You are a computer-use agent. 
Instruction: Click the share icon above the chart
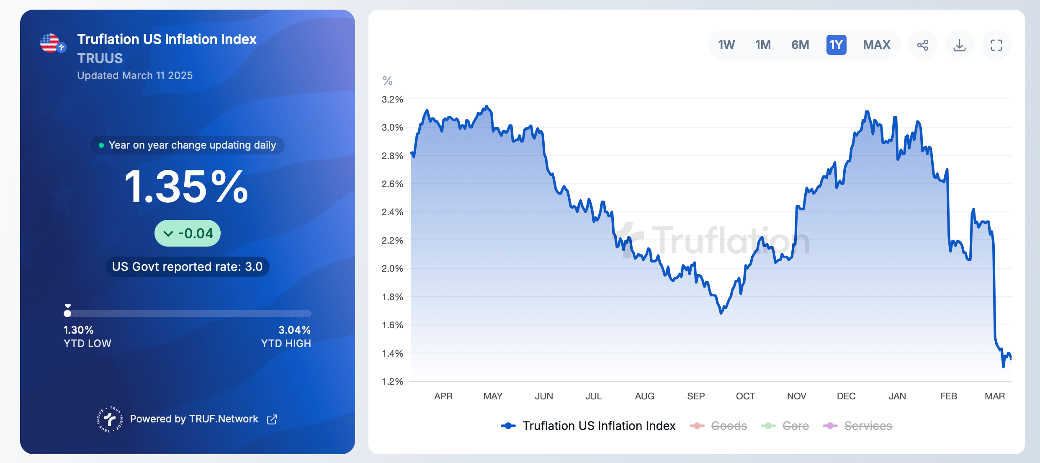(x=922, y=45)
